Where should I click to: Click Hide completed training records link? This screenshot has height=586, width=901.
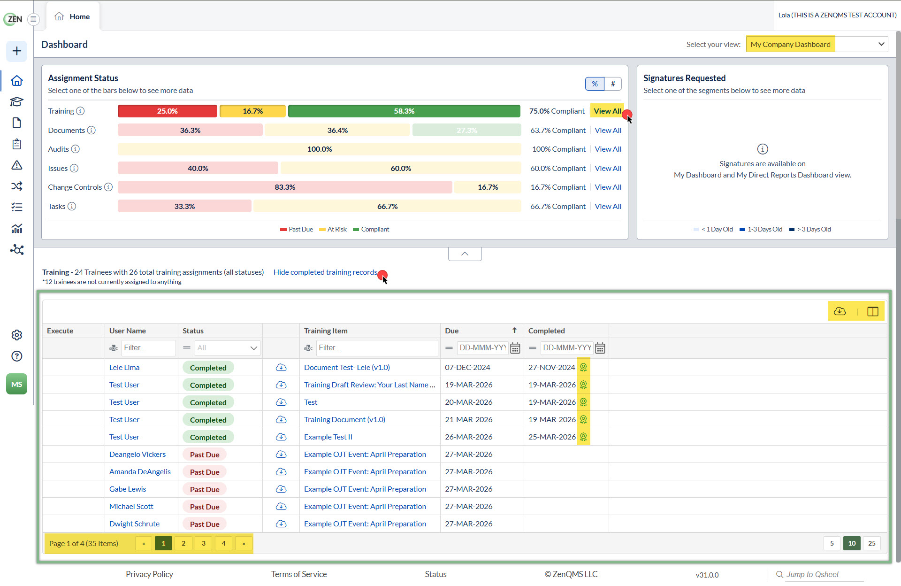click(325, 272)
